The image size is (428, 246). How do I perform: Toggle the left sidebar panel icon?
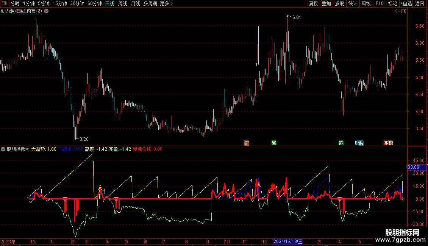[x=4, y=3]
